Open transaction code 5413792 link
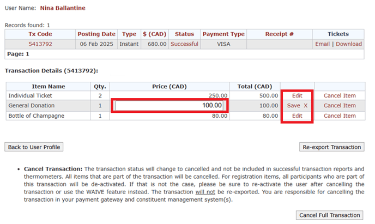This screenshot has height=224, width=375. click(x=40, y=44)
